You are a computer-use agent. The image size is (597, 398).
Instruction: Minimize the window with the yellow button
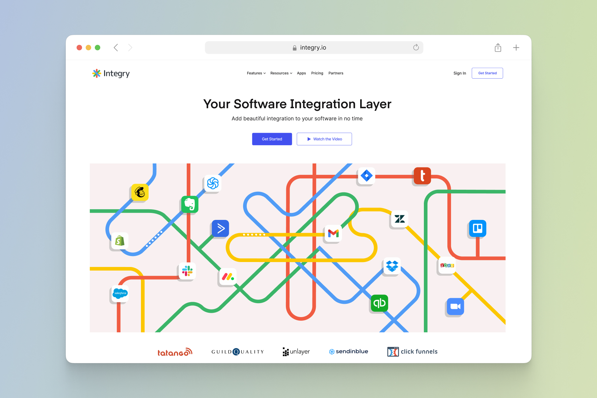point(88,47)
